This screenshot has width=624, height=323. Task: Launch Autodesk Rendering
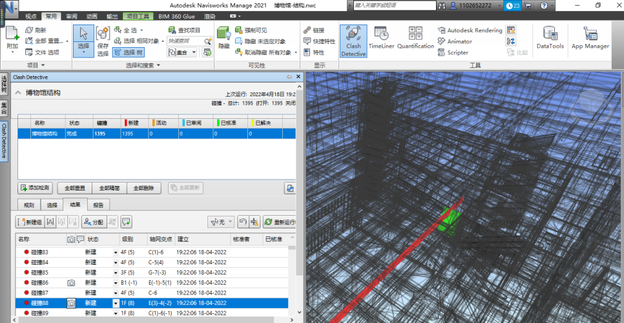[470, 30]
